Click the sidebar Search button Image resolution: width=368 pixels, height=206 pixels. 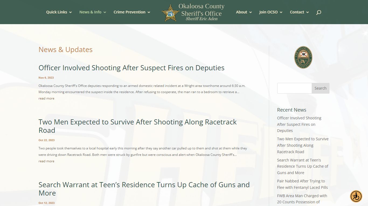pos(320,88)
